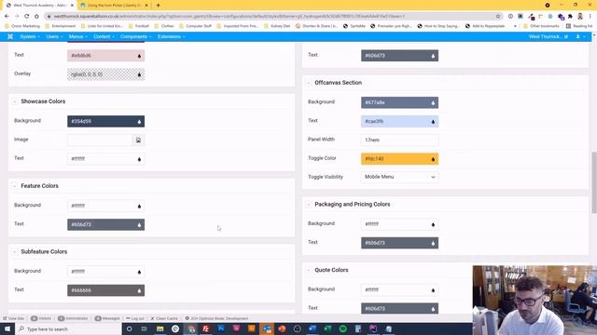Open image picker icon for Showcase Image

pyautogui.click(x=138, y=141)
